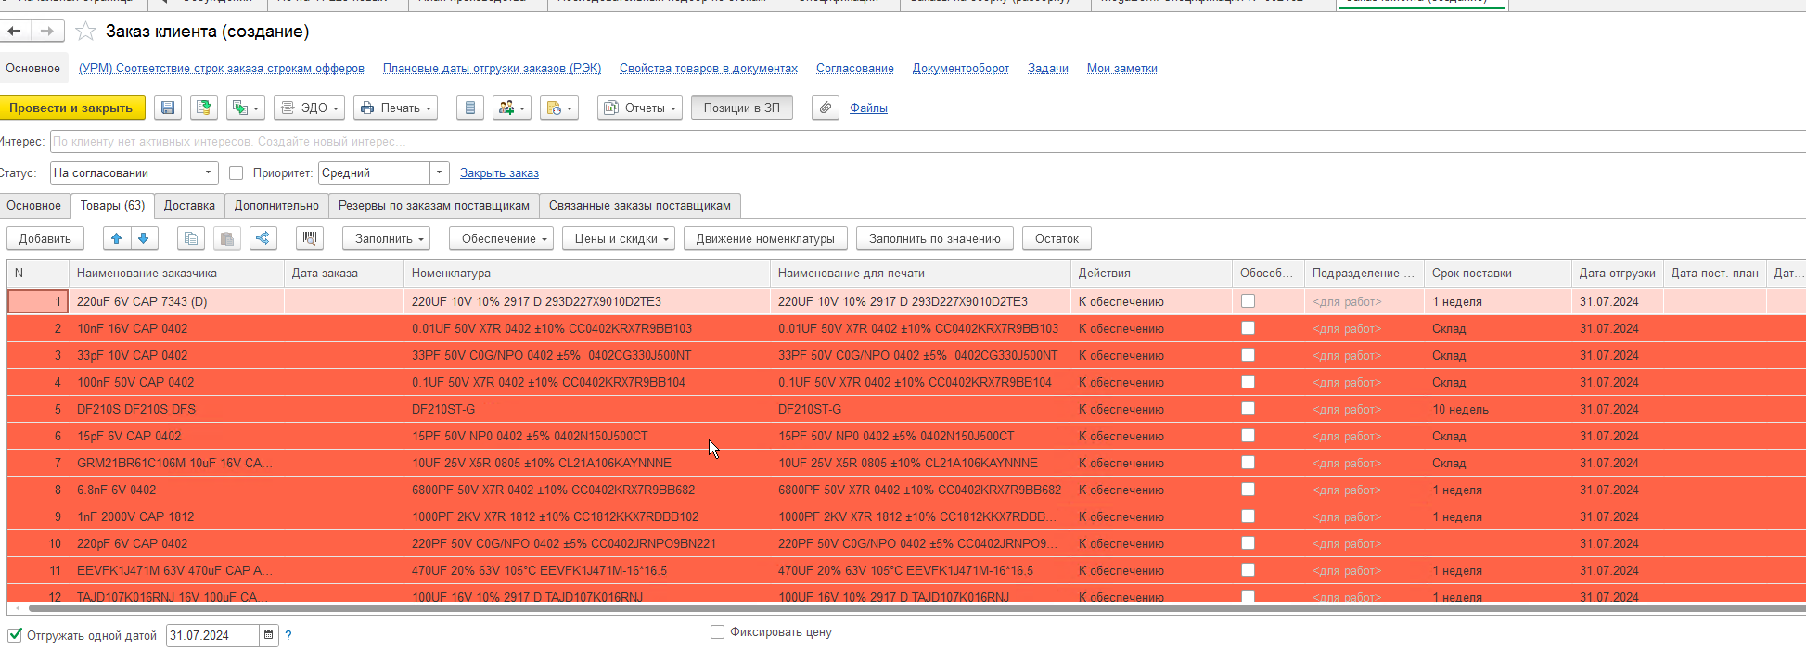Expand the 'Цены и скидки' dropdown
The height and width of the screenshot is (662, 1806).
621,239
